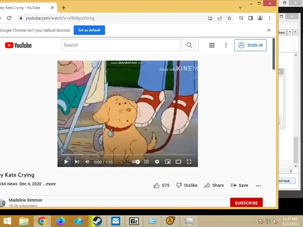Click the Users tab in background window
Viewport: 303px width, 227px height.
[x=282, y=33]
